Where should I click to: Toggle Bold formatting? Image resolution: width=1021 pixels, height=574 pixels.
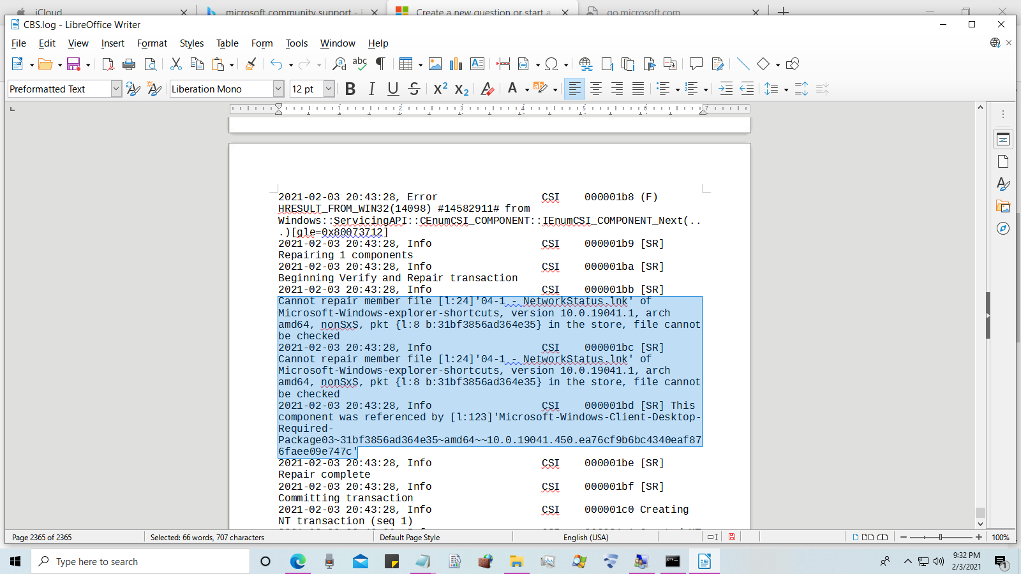350,89
